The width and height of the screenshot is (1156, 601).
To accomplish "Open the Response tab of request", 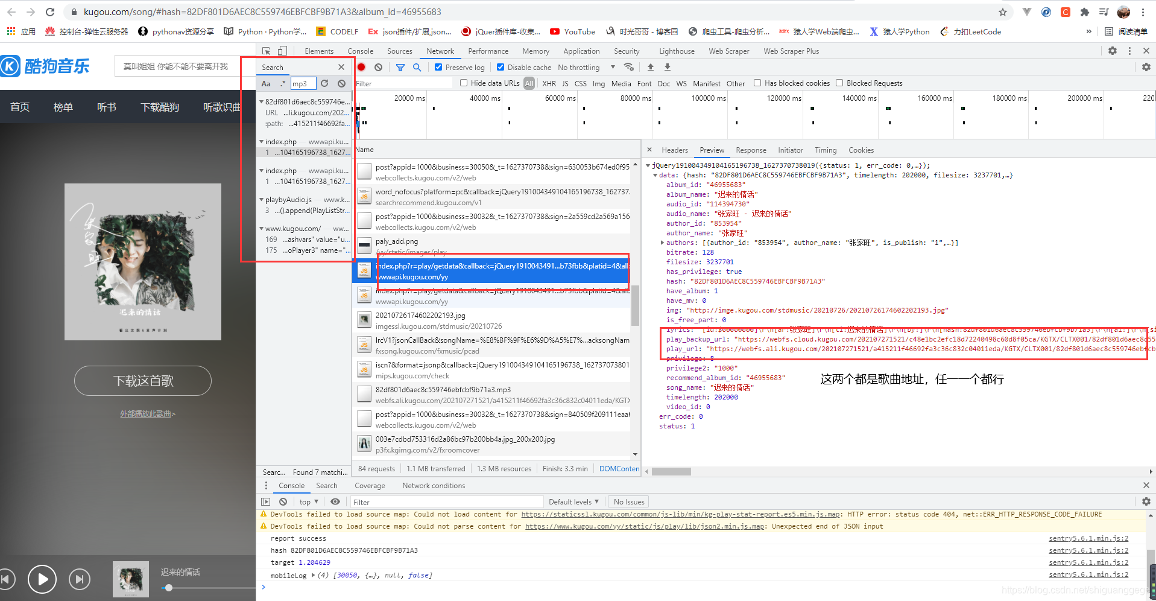I will tap(751, 150).
